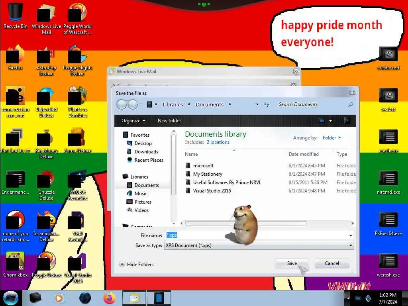Open Bejeweled Deluxe desktop icon
The image size is (408, 306).
point(46,102)
